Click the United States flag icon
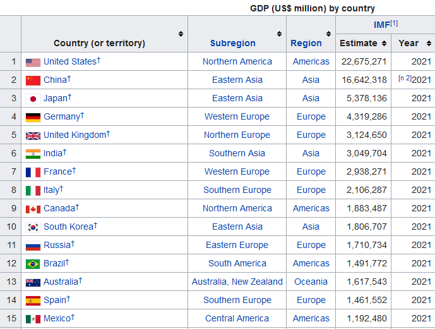The height and width of the screenshot is (329, 435). point(33,62)
